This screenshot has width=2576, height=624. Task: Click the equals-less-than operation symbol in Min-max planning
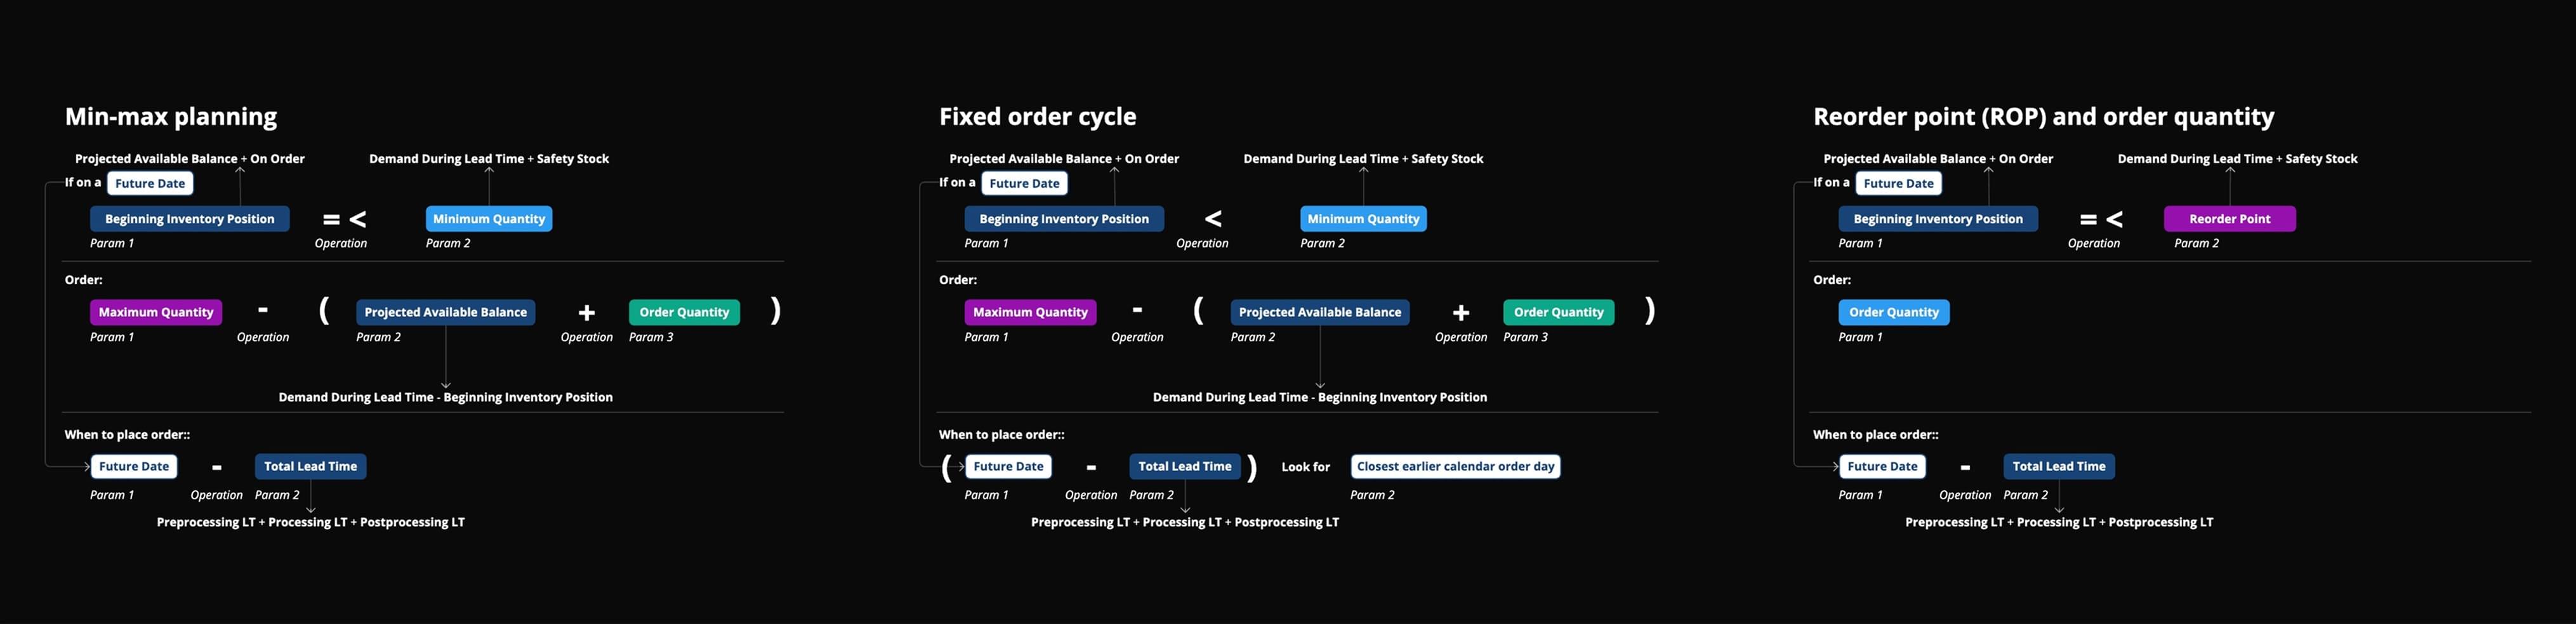coord(344,219)
